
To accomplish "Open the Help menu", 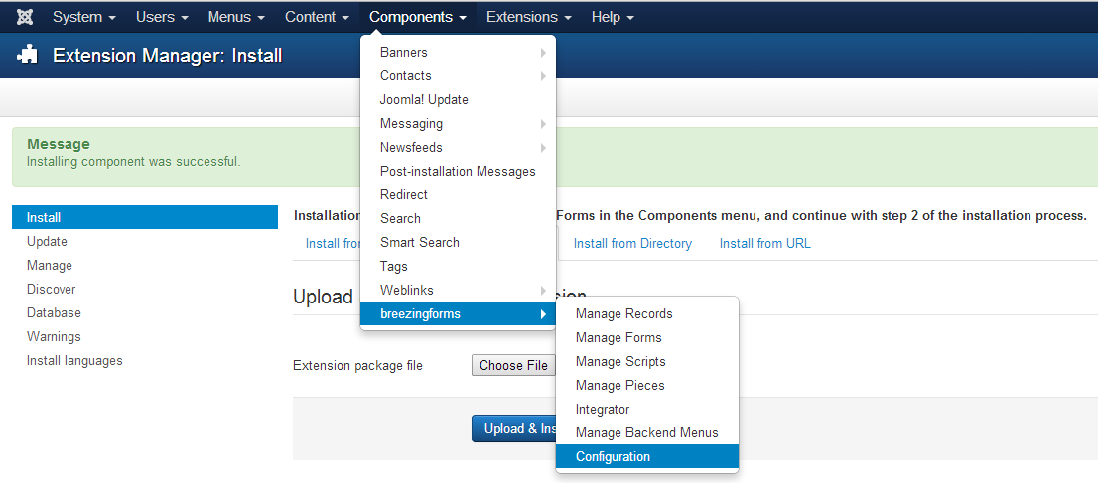I will [x=613, y=17].
